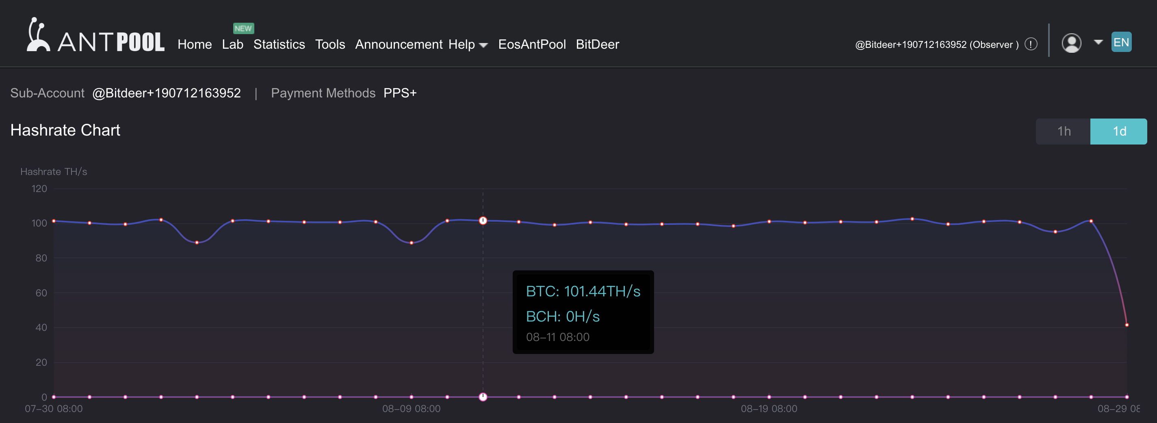Click the AntPool ant logo

pos(38,35)
